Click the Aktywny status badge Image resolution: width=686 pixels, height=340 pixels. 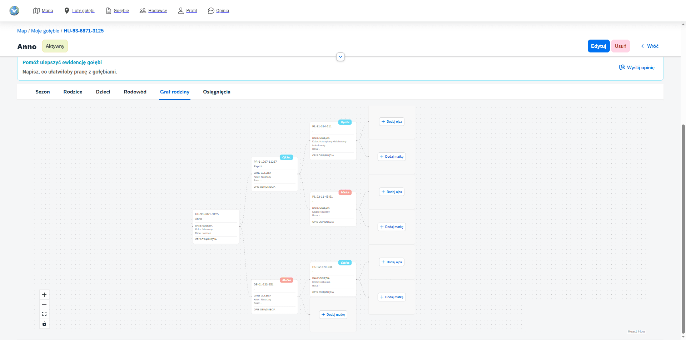click(x=55, y=46)
